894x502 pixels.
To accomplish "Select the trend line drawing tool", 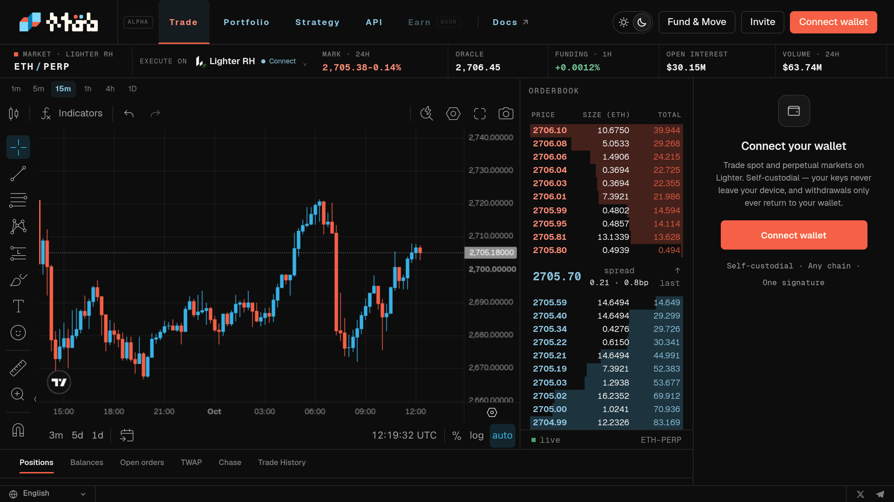I will [x=18, y=174].
